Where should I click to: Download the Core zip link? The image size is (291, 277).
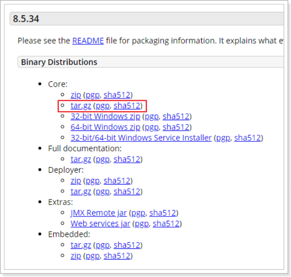click(x=76, y=95)
